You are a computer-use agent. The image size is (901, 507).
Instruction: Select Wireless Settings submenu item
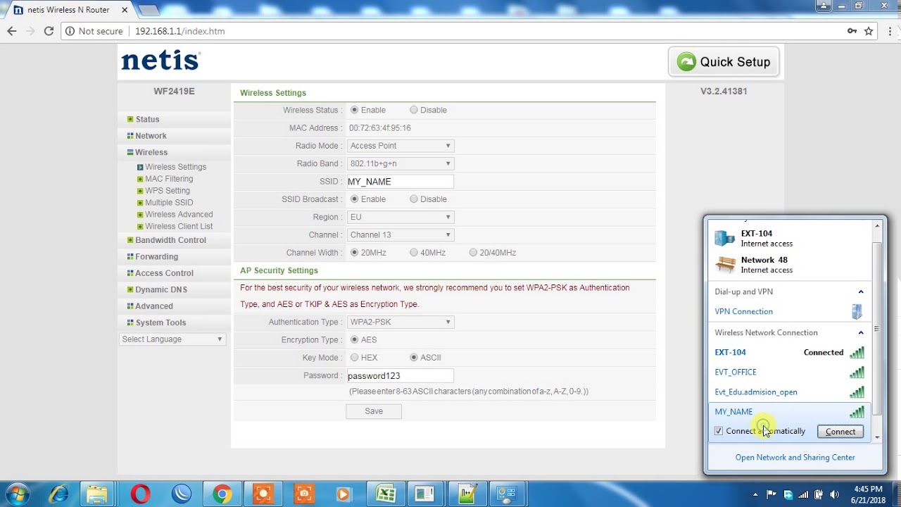pyautogui.click(x=175, y=167)
